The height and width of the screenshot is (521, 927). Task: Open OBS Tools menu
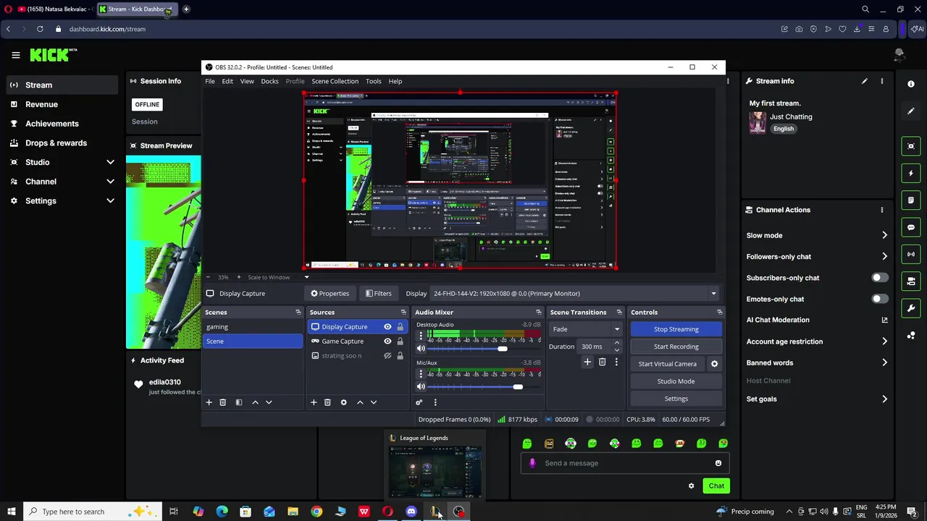tap(373, 81)
